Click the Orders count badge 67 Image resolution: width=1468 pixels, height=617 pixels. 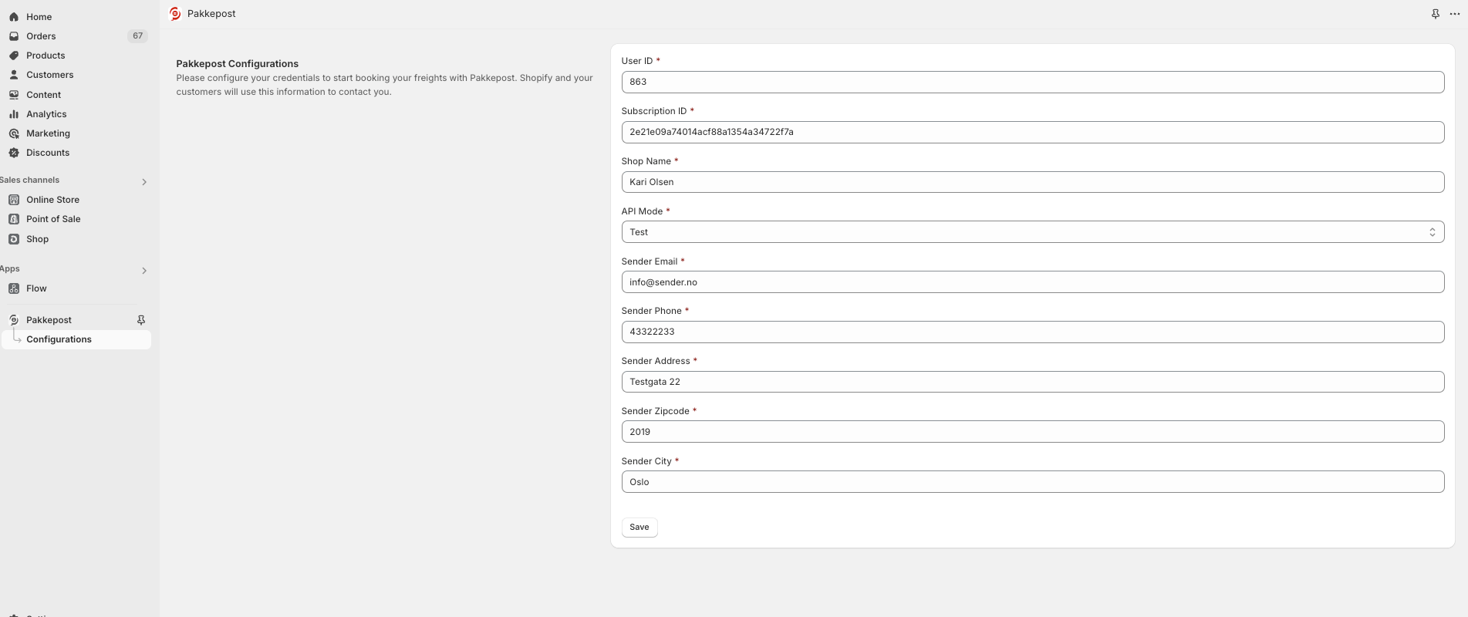click(x=137, y=36)
